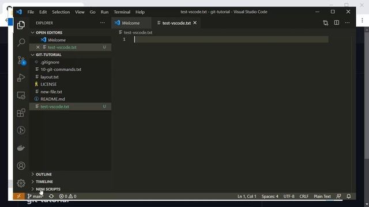Open the LICENSE file
Screen dimensions: 369x207
70,85
